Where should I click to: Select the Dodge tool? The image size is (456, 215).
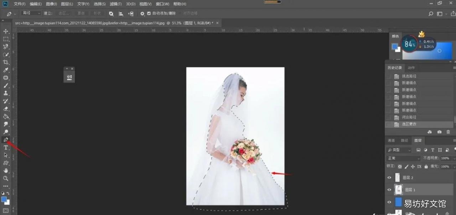(x=6, y=132)
